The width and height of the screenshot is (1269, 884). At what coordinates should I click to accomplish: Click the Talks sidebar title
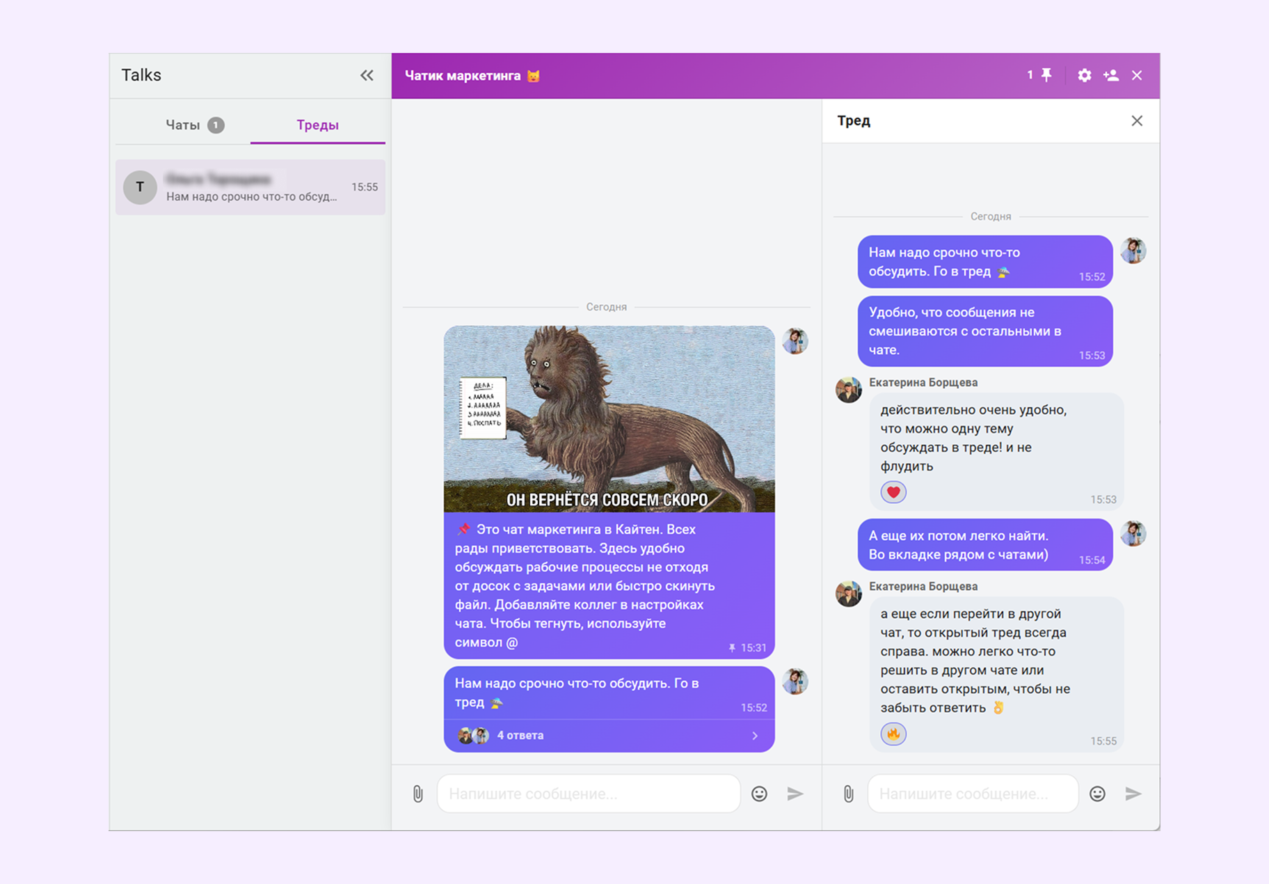tap(141, 75)
